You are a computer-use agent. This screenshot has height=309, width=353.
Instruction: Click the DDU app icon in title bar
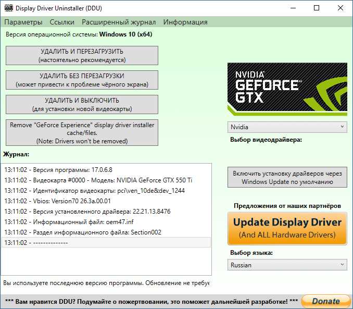coord(8,8)
